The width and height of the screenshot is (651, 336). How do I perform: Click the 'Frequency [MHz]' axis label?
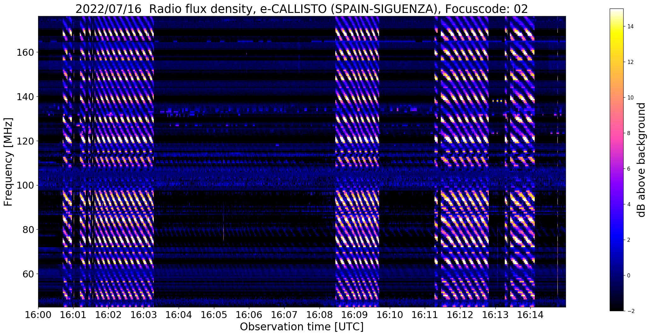point(9,162)
